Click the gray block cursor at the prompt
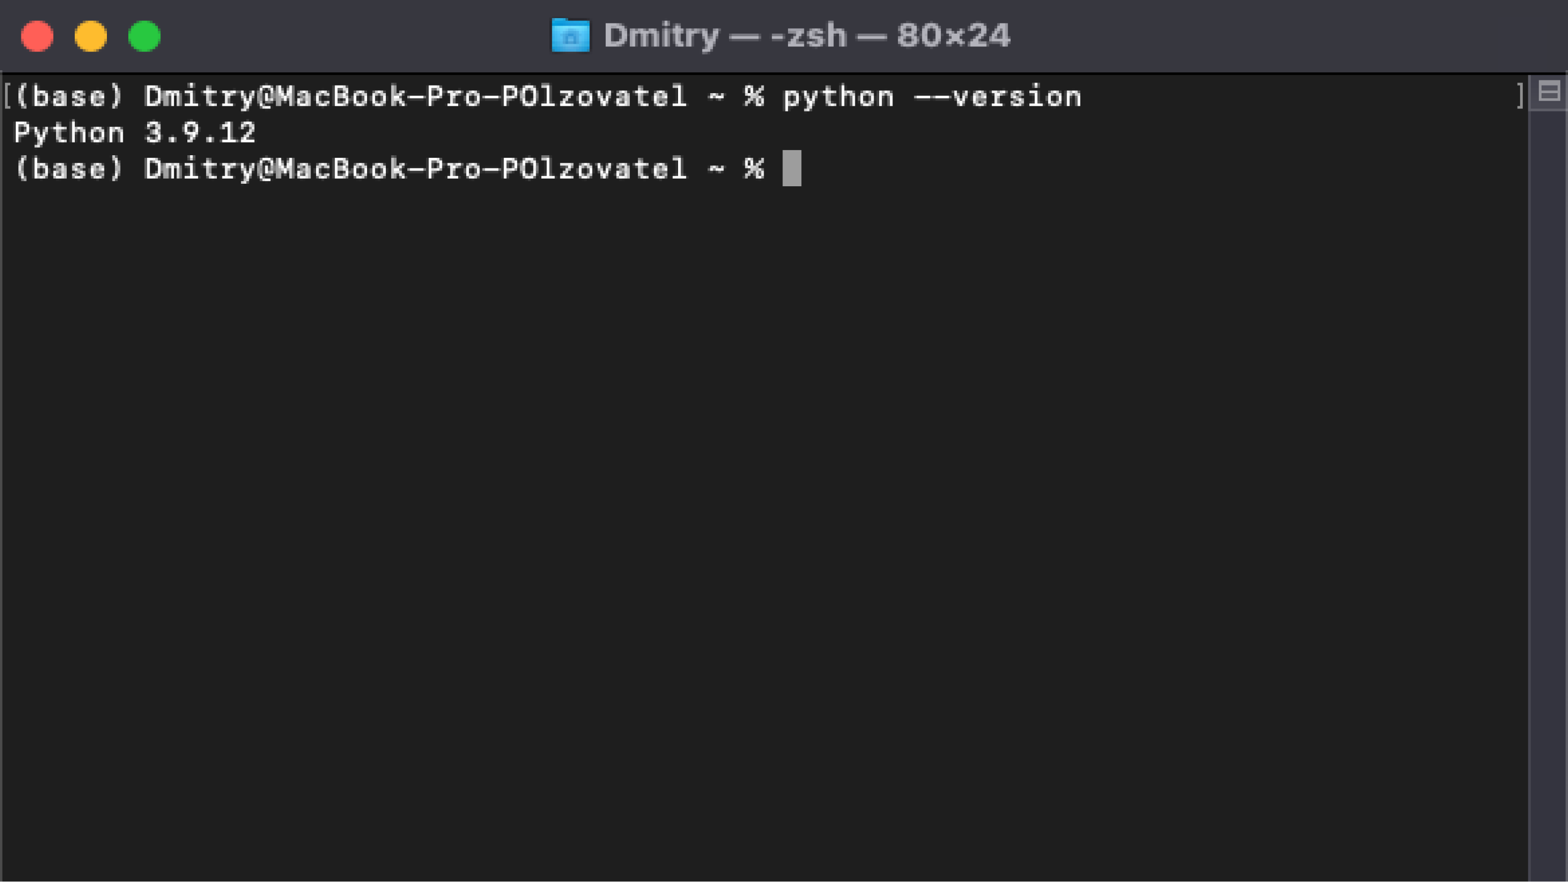1568x882 pixels. pyautogui.click(x=791, y=168)
